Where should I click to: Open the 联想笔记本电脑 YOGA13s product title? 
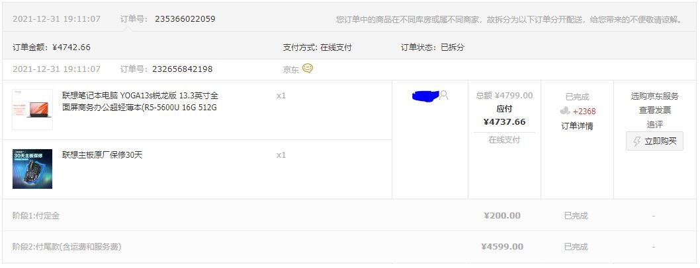tap(140, 102)
